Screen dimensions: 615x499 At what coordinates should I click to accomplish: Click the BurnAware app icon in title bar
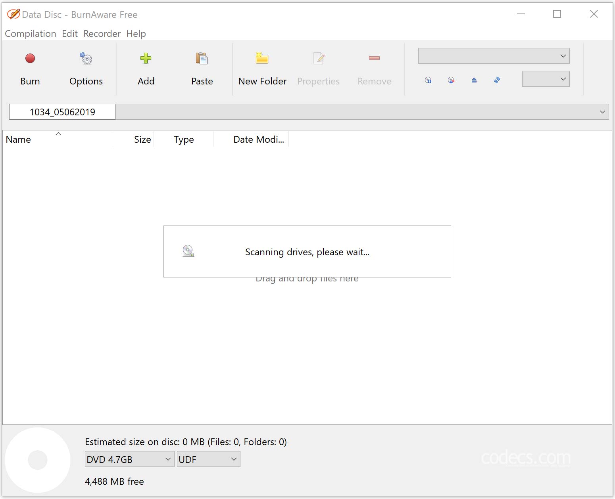13,14
